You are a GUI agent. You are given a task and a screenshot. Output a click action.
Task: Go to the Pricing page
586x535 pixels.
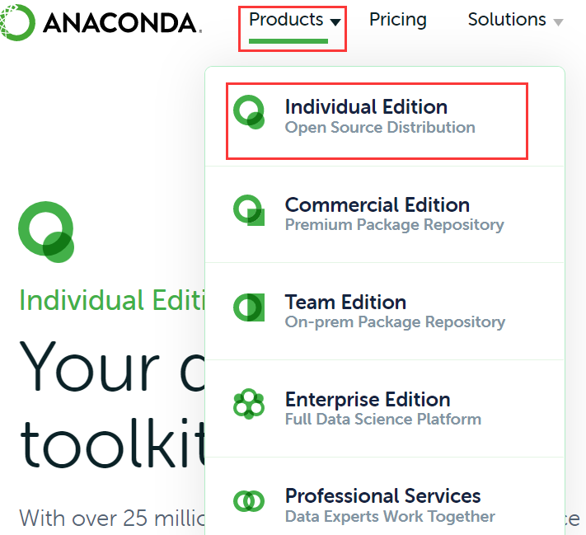397,20
